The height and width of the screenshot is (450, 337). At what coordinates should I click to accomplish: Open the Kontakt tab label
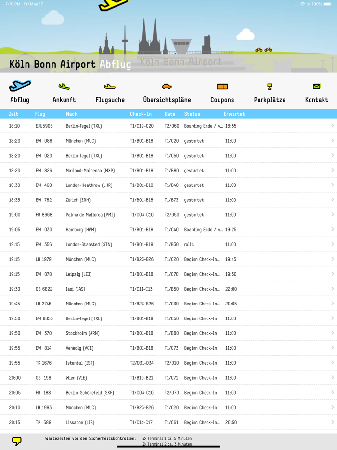(317, 100)
